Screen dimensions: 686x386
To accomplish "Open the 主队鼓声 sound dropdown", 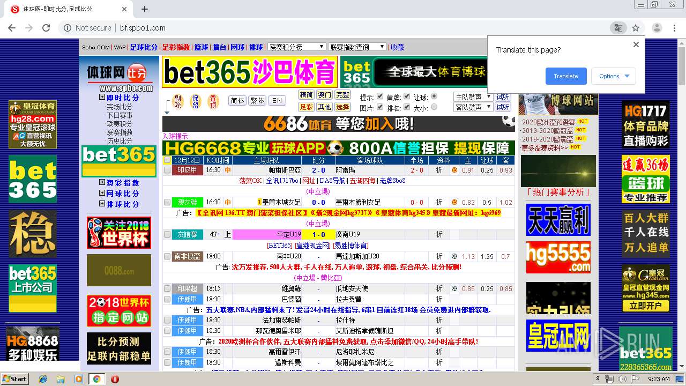I will tap(473, 97).
